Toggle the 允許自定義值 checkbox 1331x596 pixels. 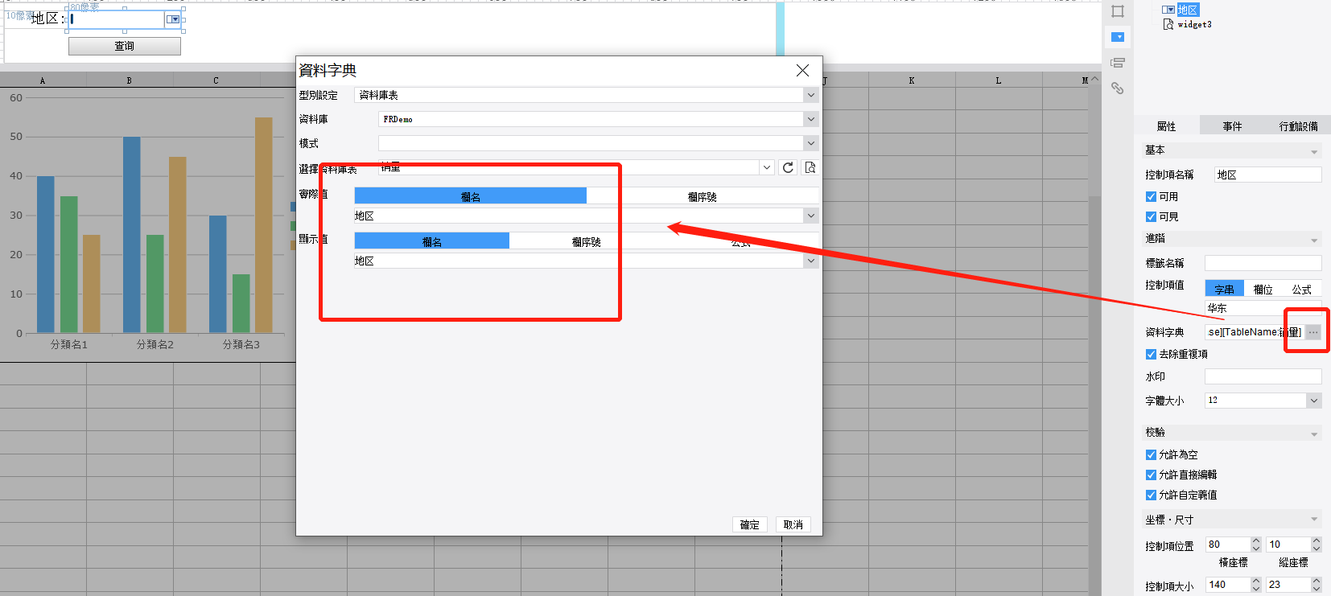pyautogui.click(x=1151, y=495)
